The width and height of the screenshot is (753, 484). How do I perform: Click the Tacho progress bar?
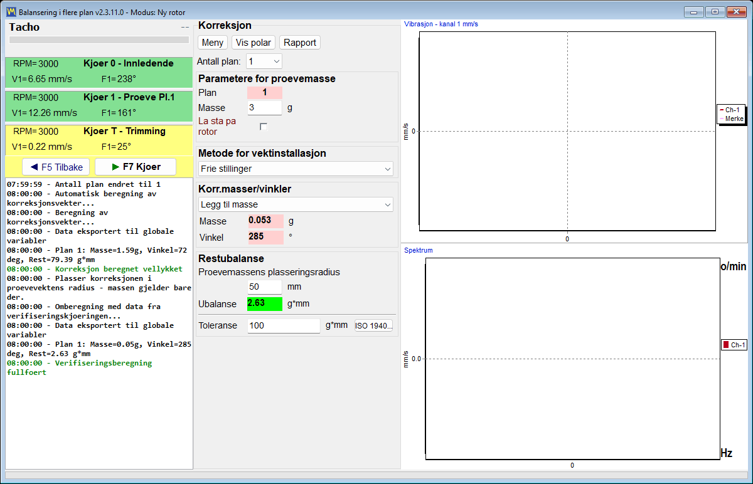tap(99, 40)
